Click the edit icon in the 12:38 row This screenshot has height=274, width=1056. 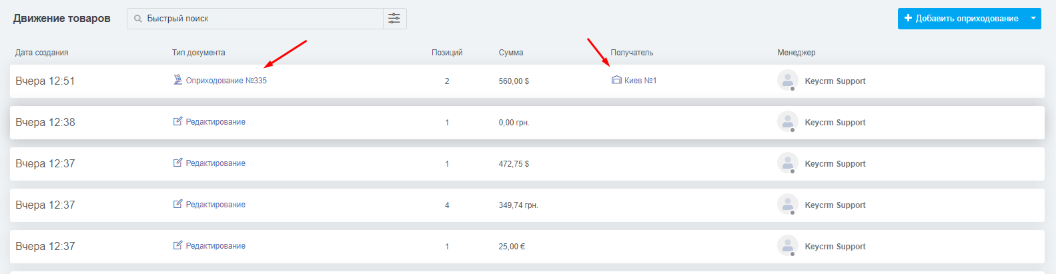click(x=177, y=121)
